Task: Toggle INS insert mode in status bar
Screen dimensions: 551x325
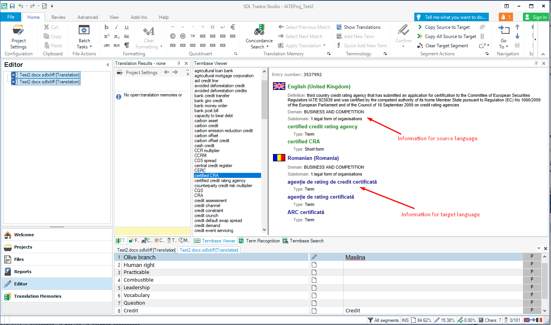Action: 405,320
